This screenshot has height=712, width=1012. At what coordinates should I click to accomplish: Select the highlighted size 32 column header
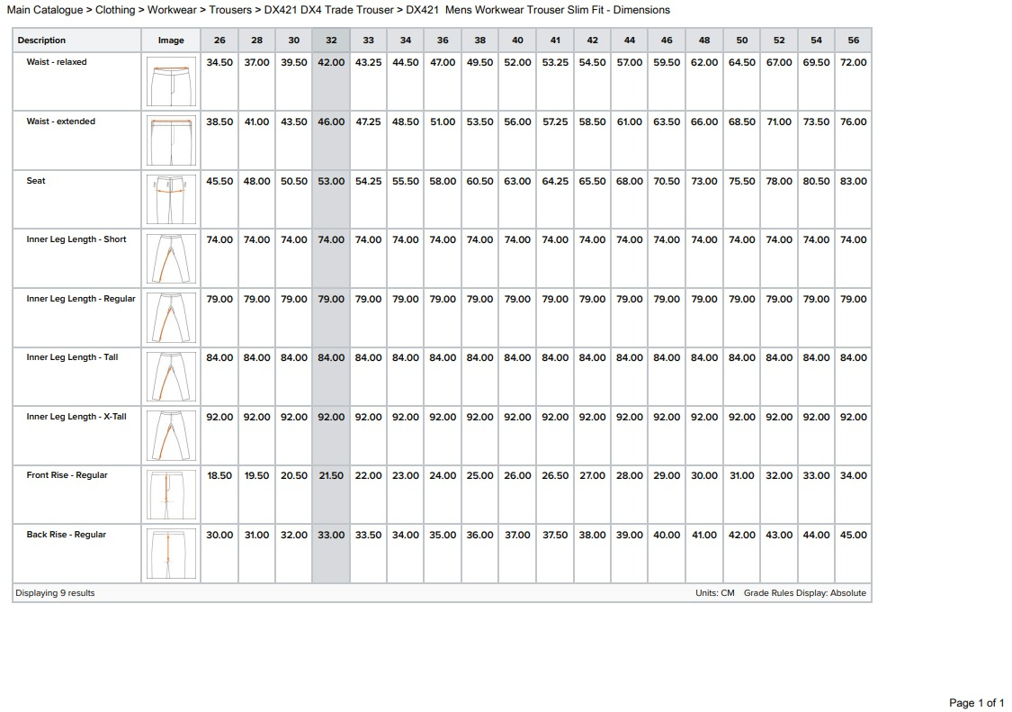[331, 41]
